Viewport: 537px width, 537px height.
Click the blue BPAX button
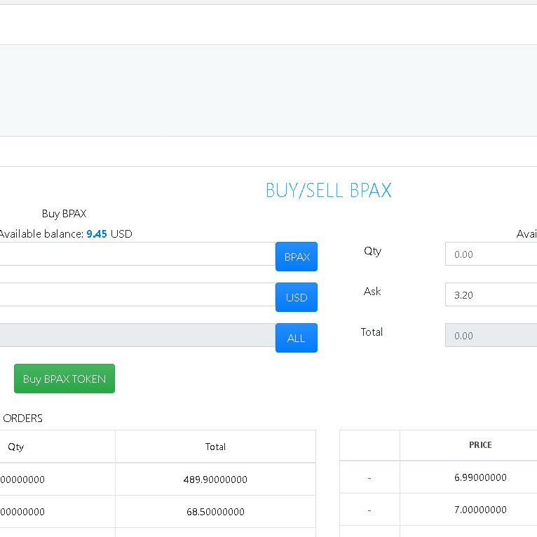click(297, 257)
